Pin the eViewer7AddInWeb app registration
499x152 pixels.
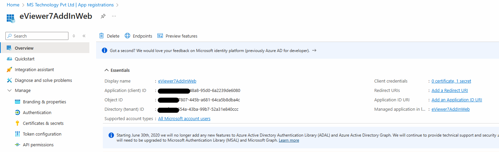103,16
